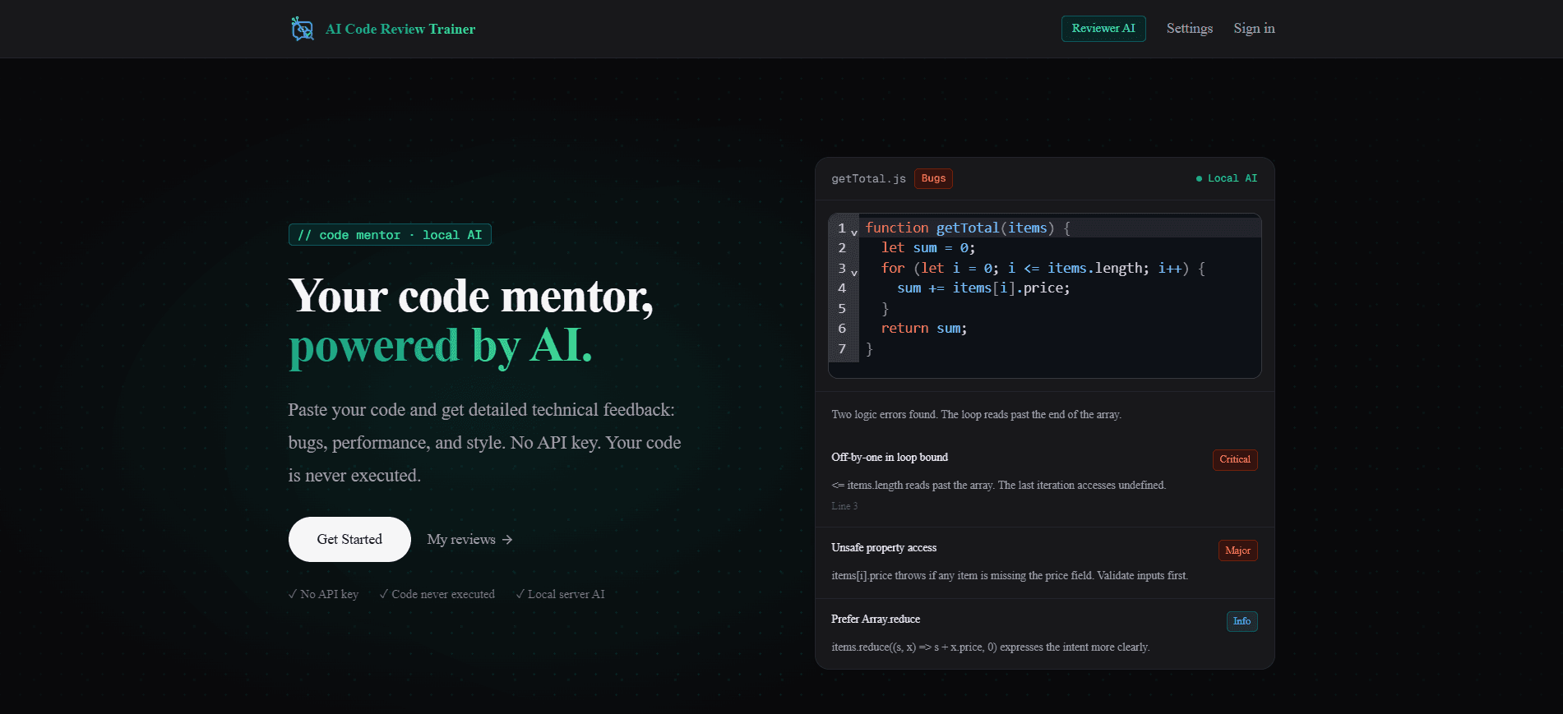Click the arrow icon next to My reviews
The width and height of the screenshot is (1563, 714).
507,540
